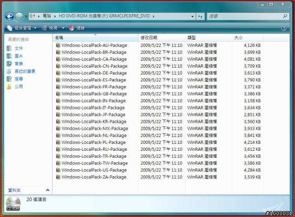Select Windows-LocalPack-BR-Package file icon
Viewport: 295px width, 217px height.
pyautogui.click(x=58, y=52)
